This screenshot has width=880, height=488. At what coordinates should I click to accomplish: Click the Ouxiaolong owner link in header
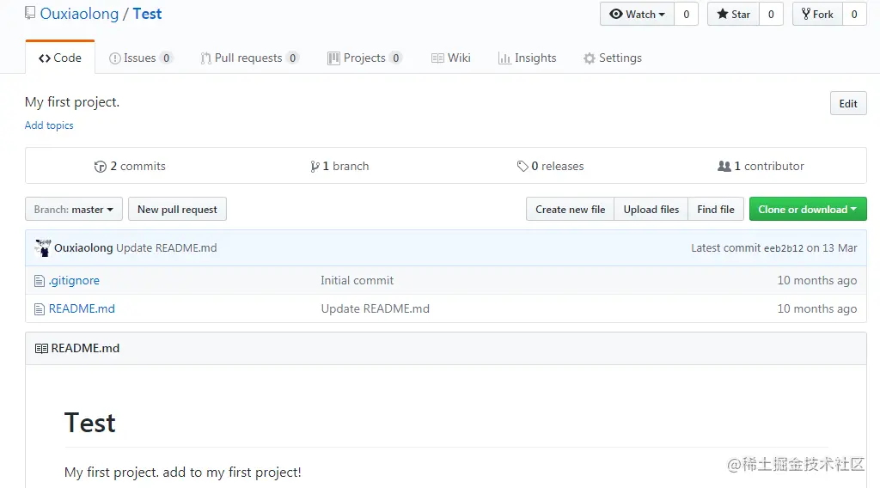click(x=79, y=14)
